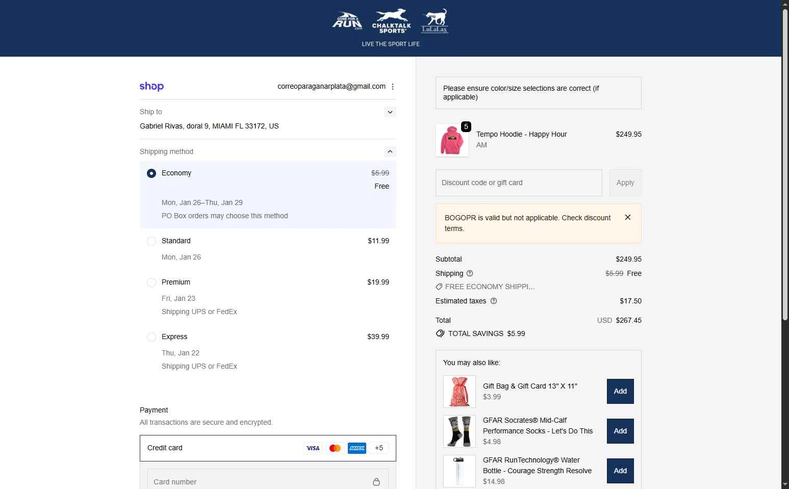Viewport: 789px width, 489px height.
Task: Click the PO Box orders note text
Action: [x=224, y=216]
